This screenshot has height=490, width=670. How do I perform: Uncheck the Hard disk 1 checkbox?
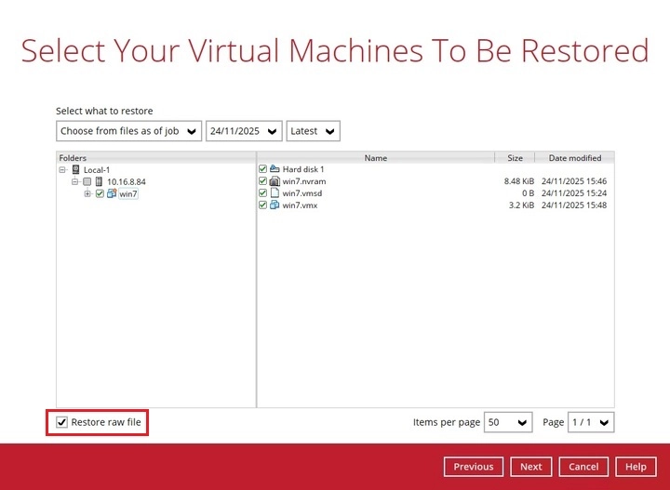[x=262, y=169]
